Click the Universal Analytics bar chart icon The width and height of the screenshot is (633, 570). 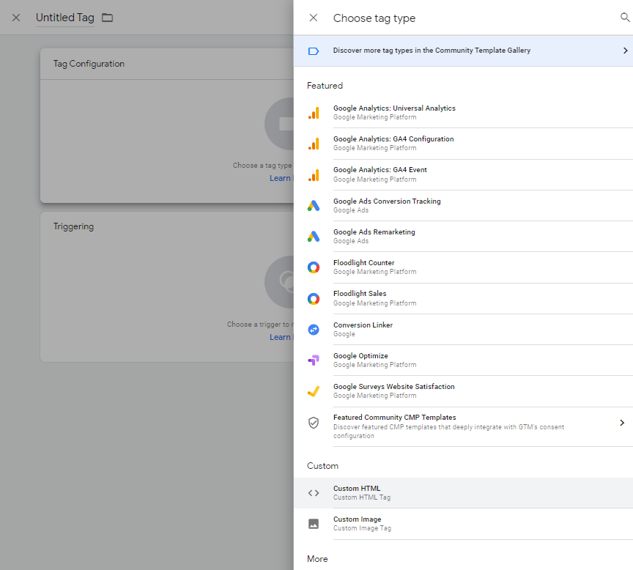click(314, 113)
